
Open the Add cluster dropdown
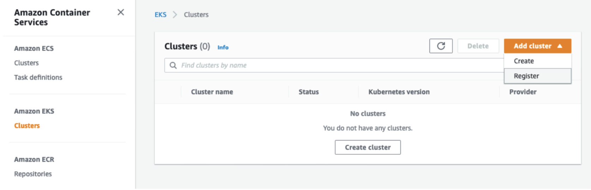tap(537, 46)
